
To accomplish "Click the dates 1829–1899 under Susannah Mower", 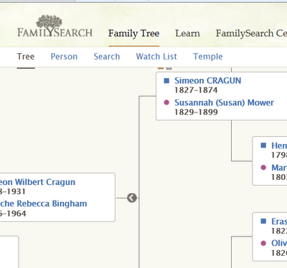I will point(196,112).
